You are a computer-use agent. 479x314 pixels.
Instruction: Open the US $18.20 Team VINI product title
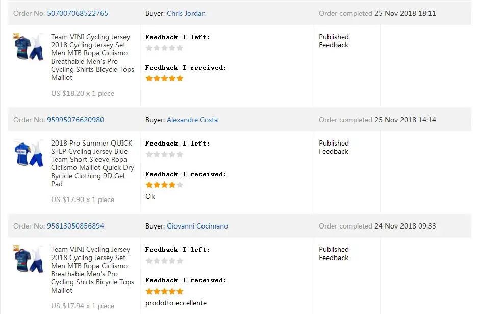coord(92,57)
